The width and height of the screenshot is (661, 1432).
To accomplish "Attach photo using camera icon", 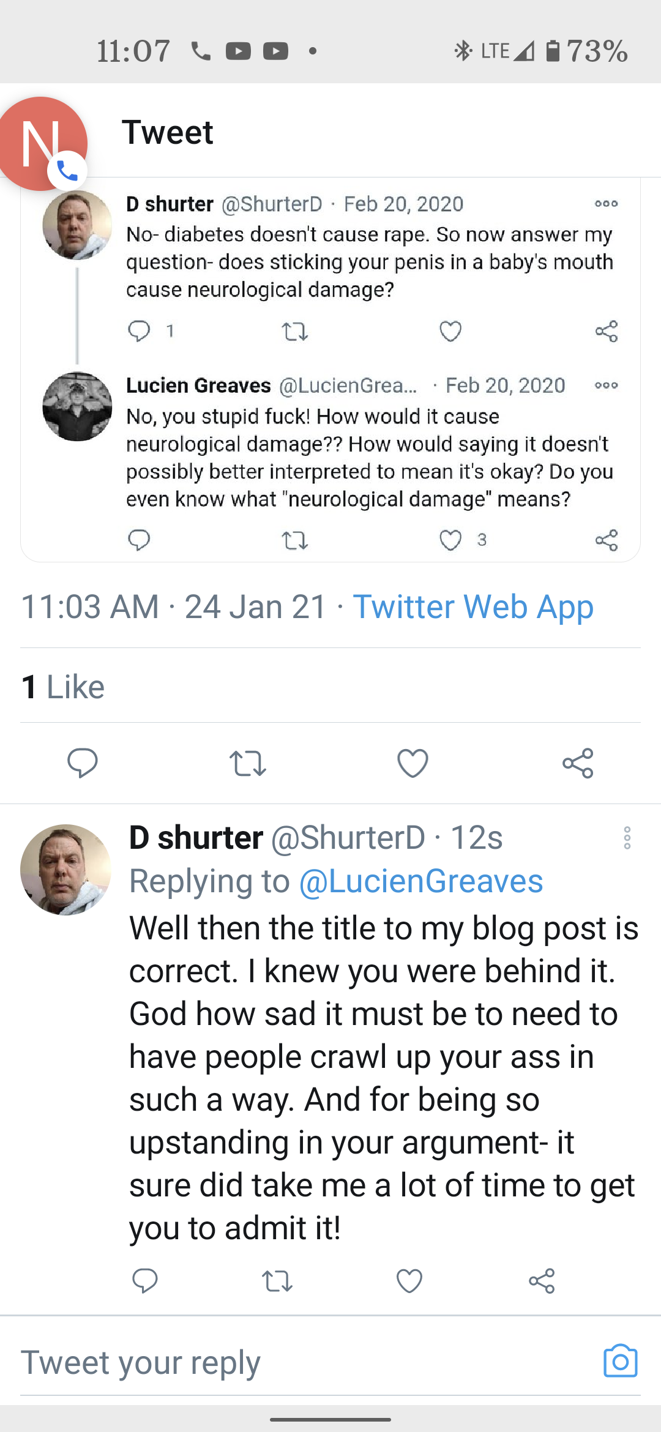I will coord(620,1362).
